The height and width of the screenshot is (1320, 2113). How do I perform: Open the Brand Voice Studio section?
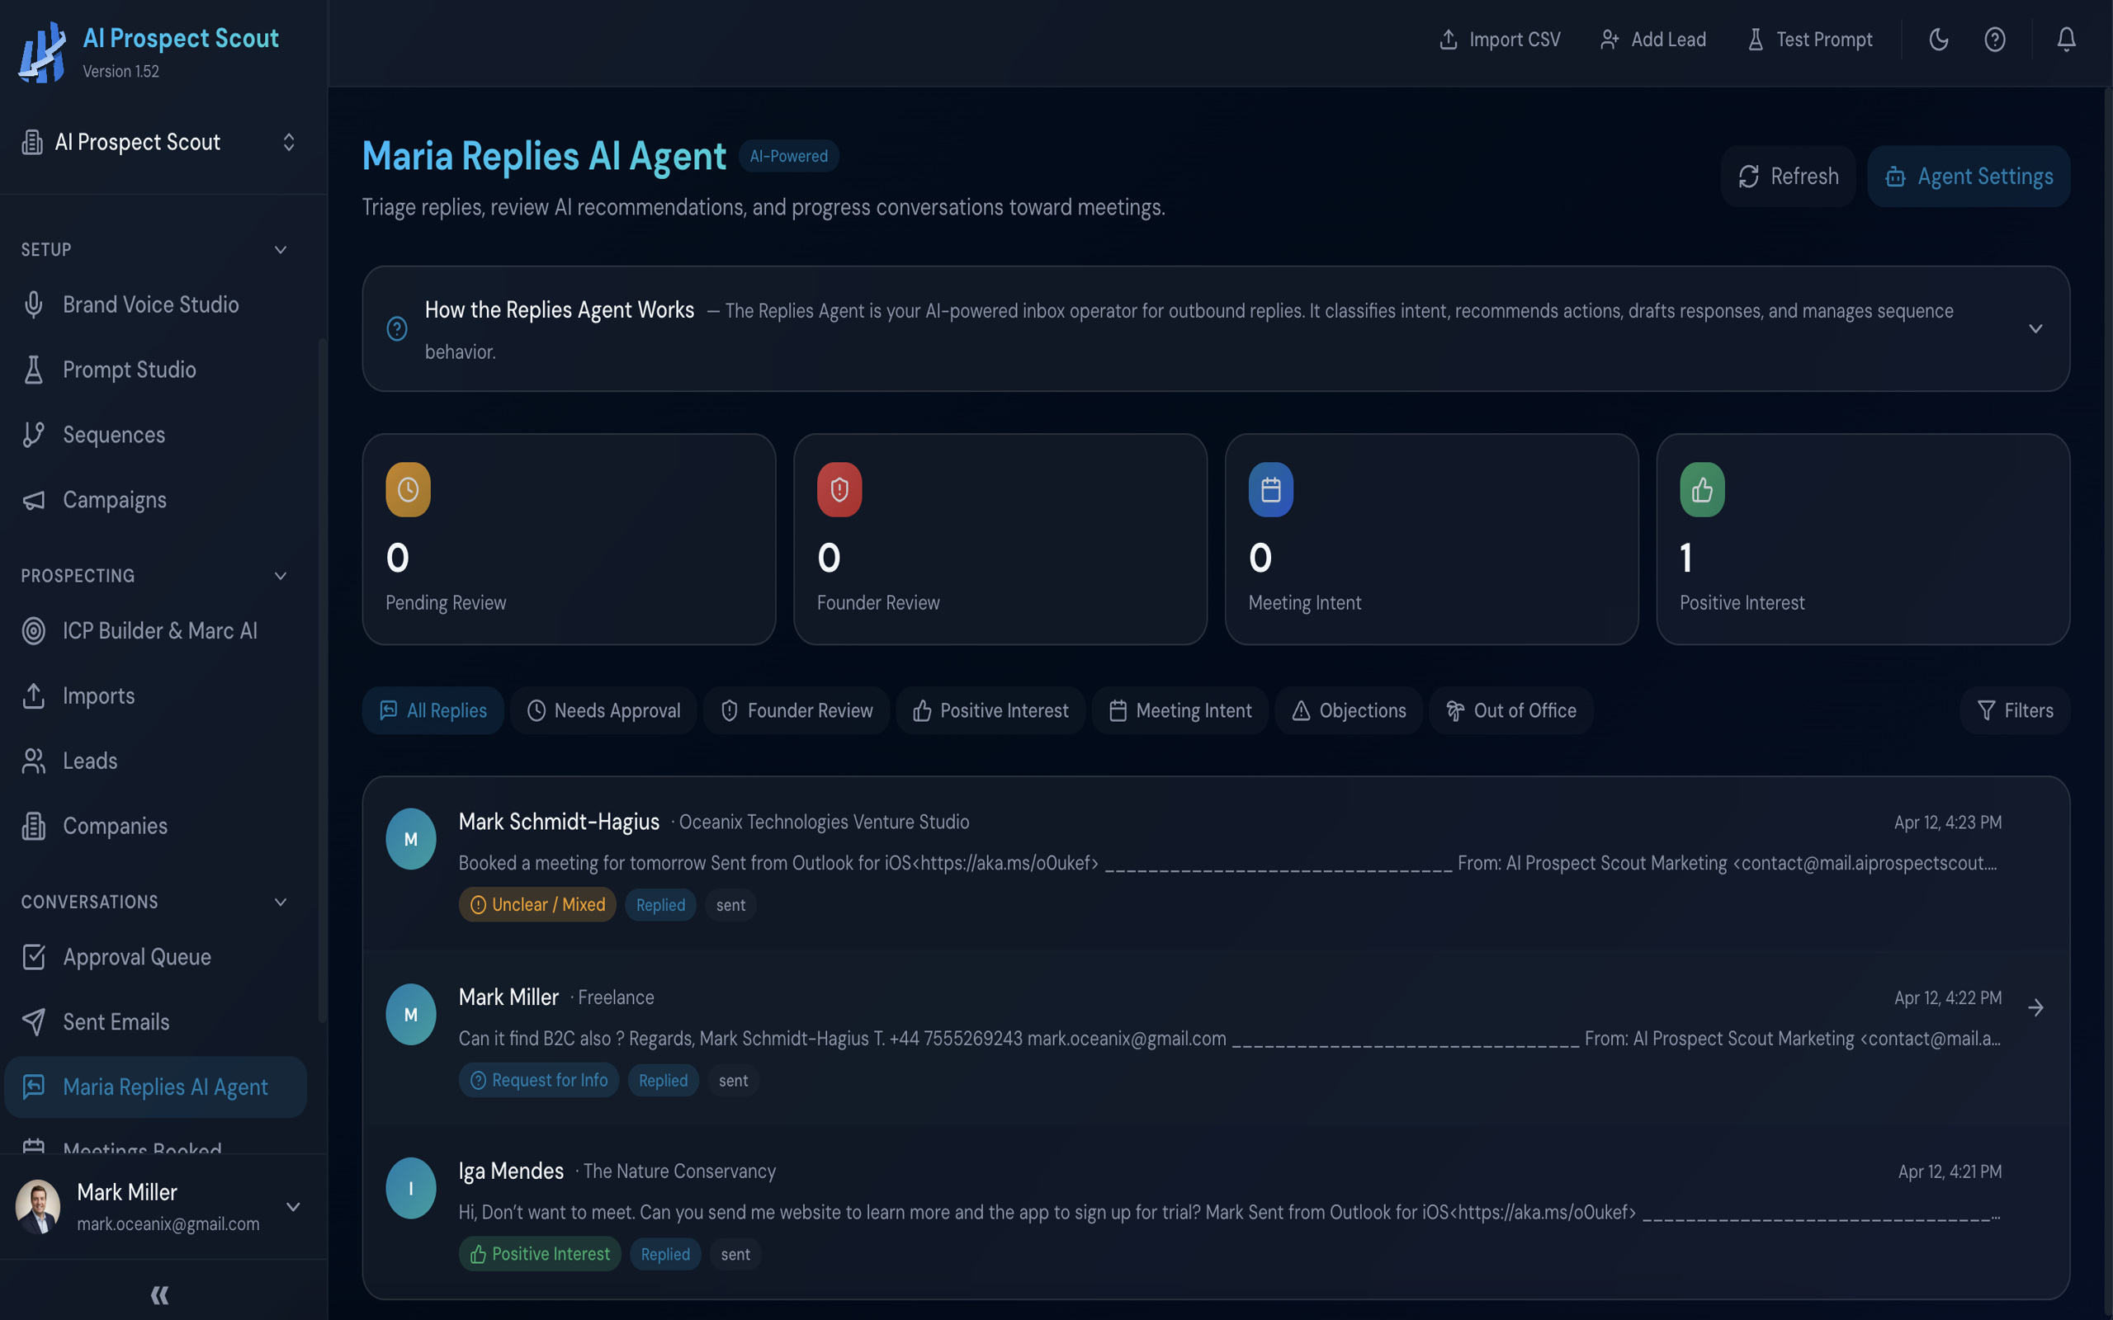(x=150, y=304)
